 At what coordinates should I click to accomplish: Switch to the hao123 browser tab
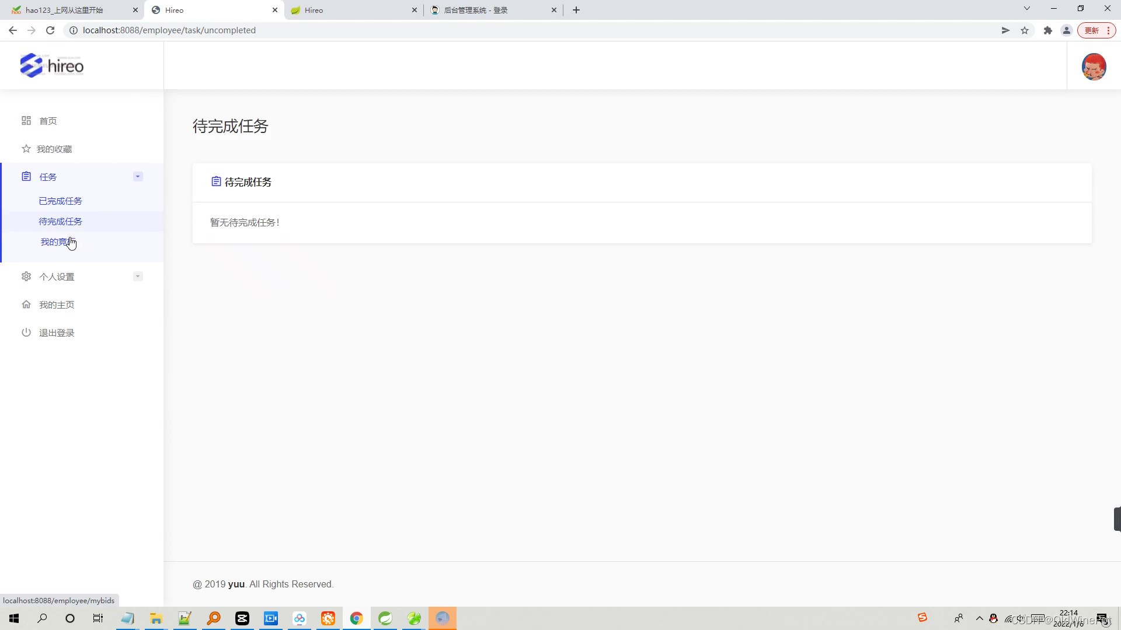64,10
